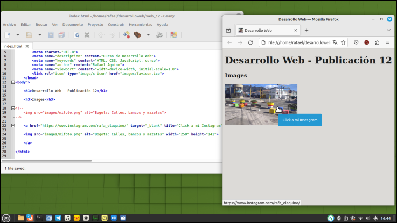Go forward in Firefox

pyautogui.click(x=240, y=42)
